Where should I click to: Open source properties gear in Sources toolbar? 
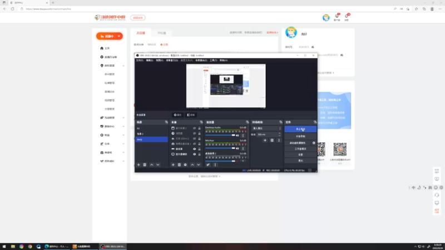point(185,164)
